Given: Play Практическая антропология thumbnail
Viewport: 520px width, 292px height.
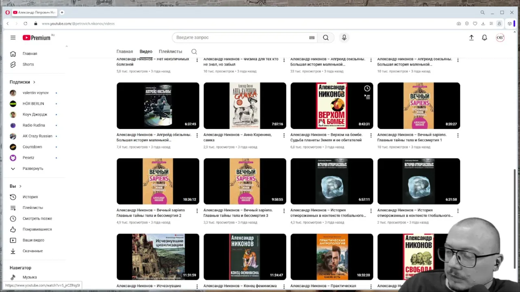Looking at the screenshot, I should pos(332,257).
